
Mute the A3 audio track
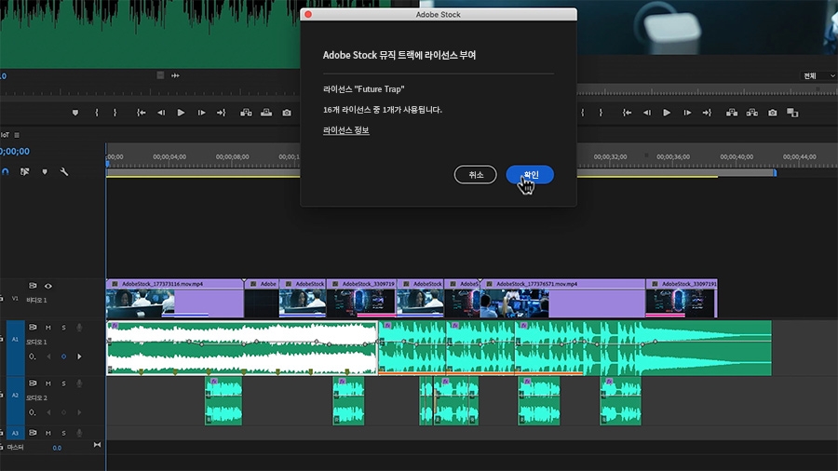coord(48,433)
